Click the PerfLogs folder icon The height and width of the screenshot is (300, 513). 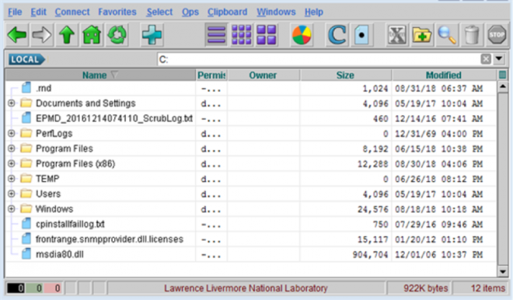(26, 134)
